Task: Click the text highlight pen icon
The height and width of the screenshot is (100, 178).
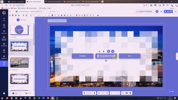Action: click(x=61, y=15)
